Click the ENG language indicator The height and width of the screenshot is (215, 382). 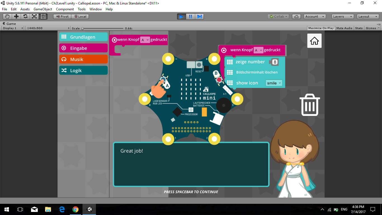pyautogui.click(x=344, y=209)
